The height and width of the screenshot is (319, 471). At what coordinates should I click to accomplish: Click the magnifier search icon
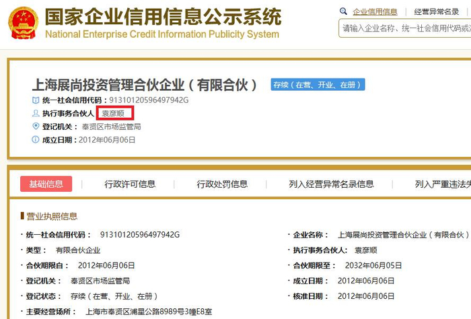click(343, 11)
